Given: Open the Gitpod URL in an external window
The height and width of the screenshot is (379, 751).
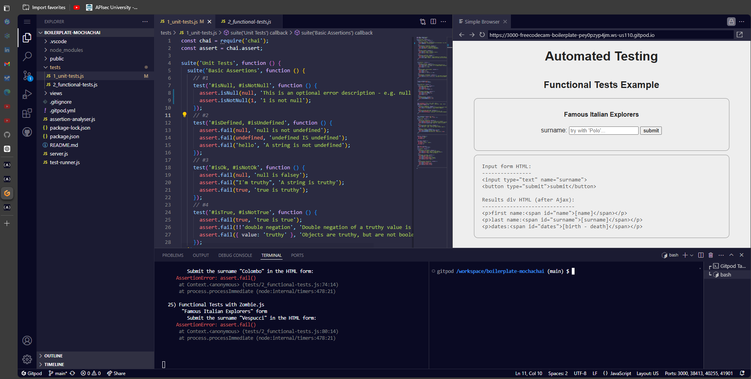Looking at the screenshot, I should point(740,35).
